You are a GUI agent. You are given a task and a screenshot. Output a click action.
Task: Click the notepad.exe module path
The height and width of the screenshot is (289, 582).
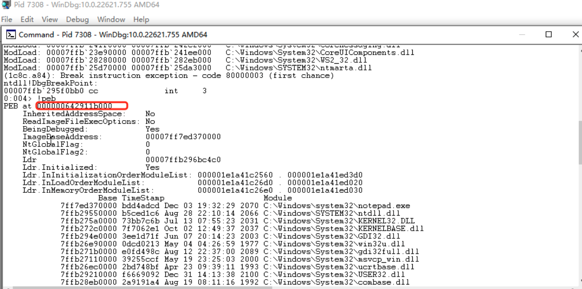pos(337,206)
